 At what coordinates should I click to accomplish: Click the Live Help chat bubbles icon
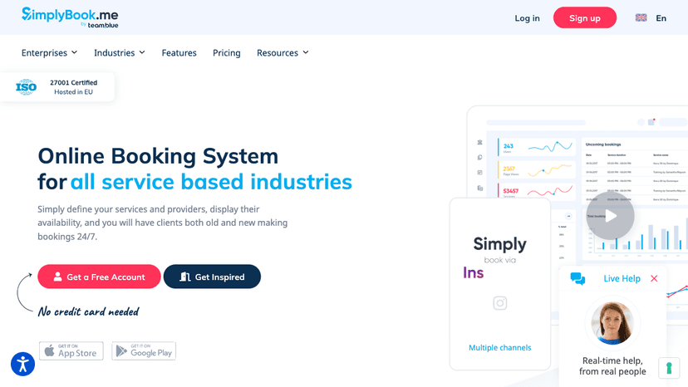tap(577, 278)
